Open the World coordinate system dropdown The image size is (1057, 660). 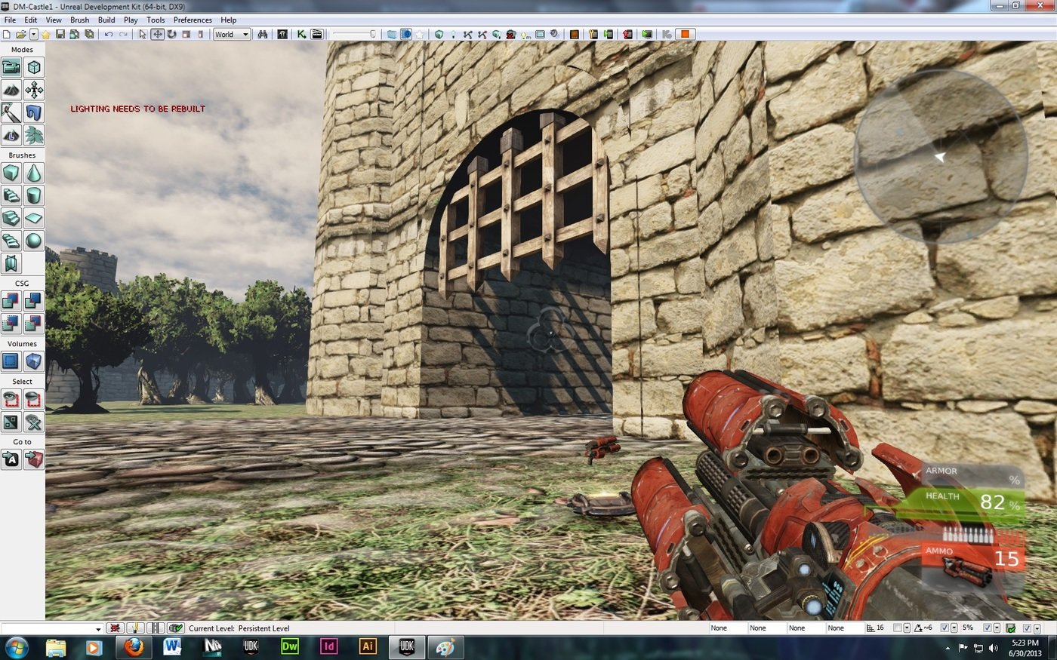pos(231,35)
